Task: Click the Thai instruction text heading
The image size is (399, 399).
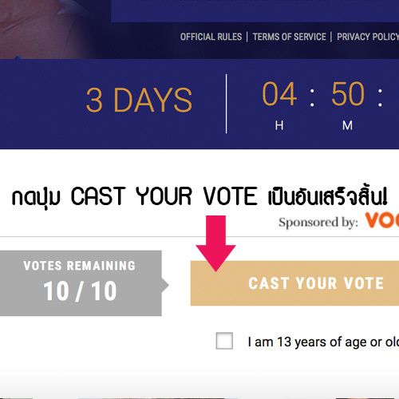Action: (x=199, y=196)
